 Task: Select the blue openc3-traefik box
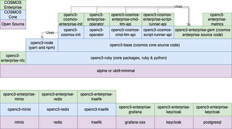coord(97,109)
